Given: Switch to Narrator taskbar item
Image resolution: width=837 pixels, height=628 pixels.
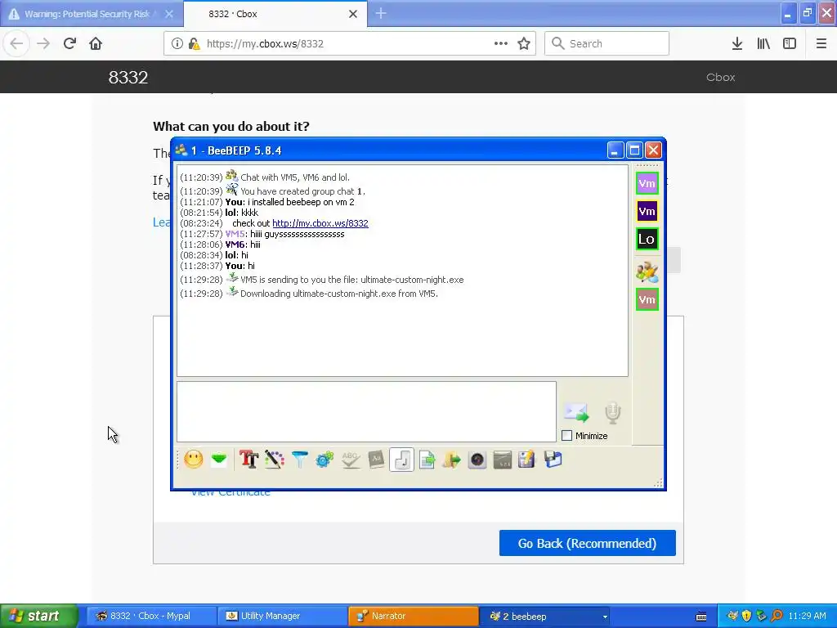Looking at the screenshot, I should (413, 616).
